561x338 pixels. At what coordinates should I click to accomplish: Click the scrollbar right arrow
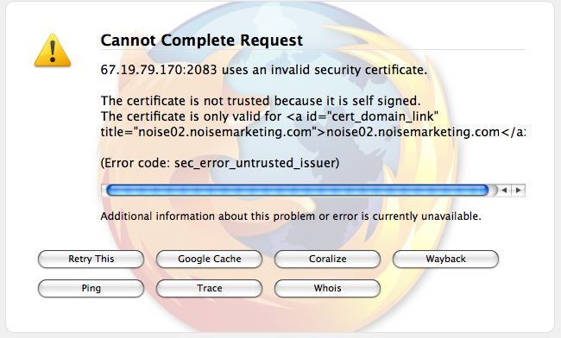pos(519,190)
